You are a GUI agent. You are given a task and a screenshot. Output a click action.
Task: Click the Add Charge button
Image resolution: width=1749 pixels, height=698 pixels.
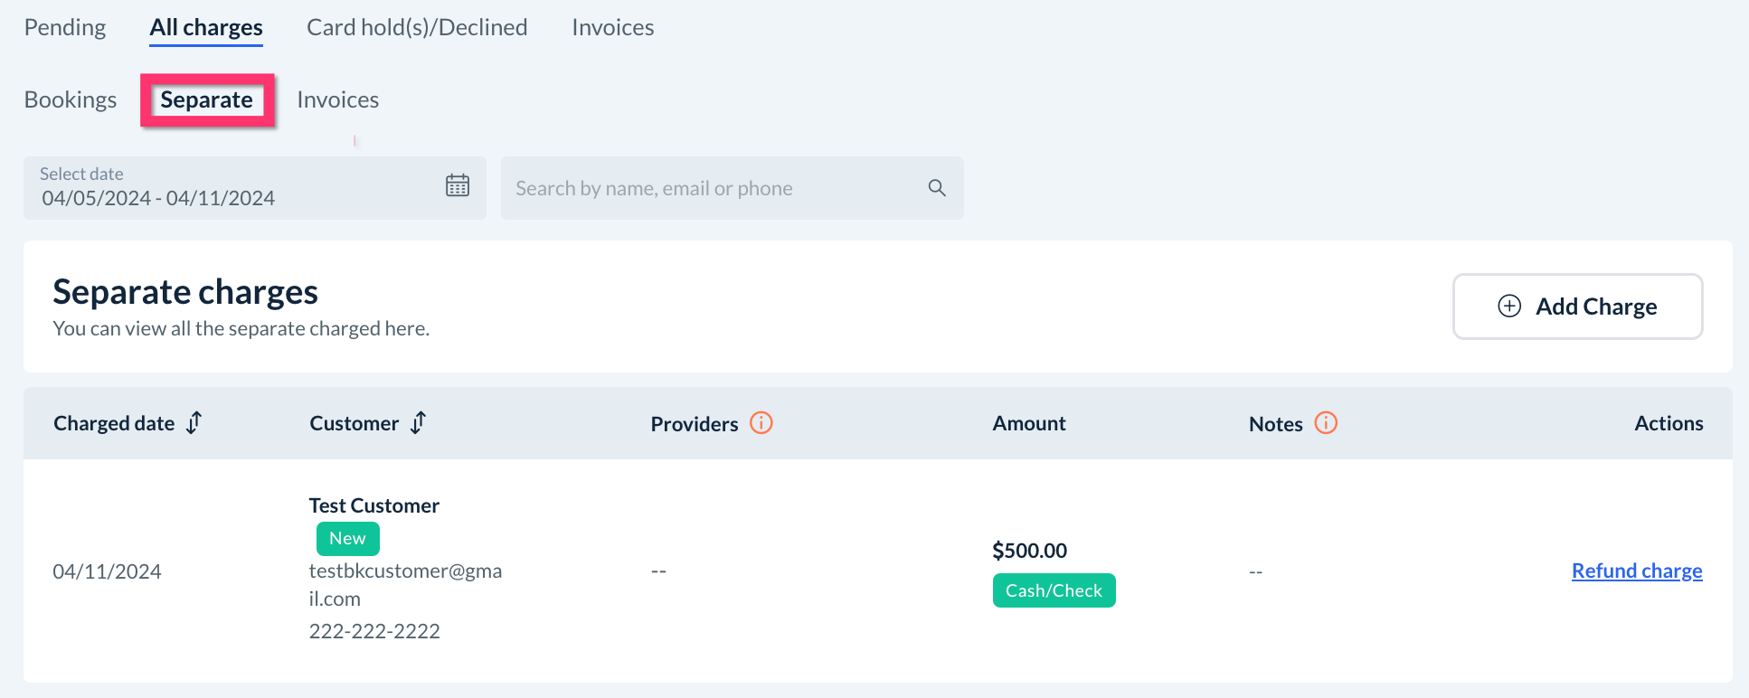pyautogui.click(x=1577, y=307)
